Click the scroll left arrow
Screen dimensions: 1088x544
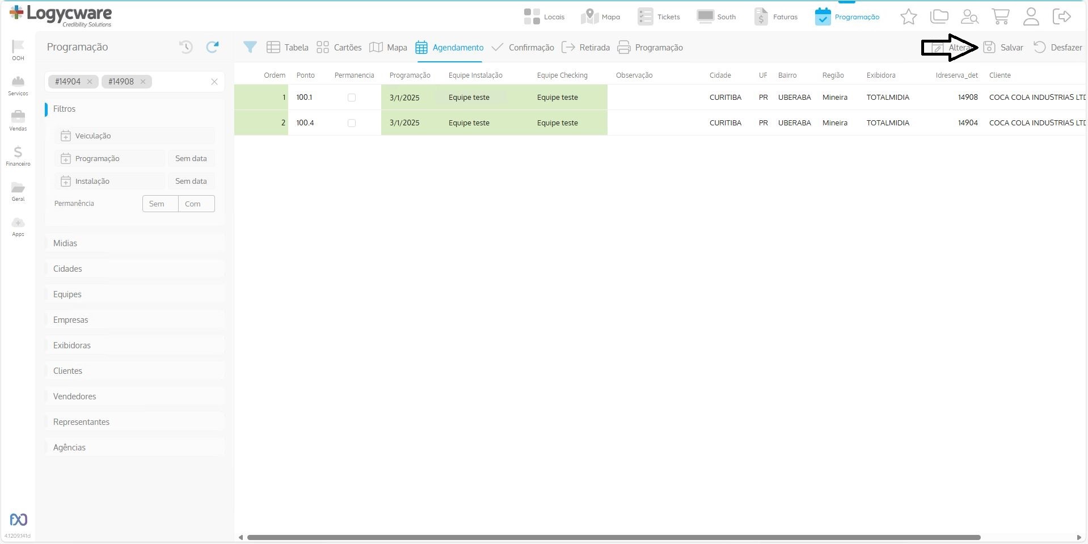tap(241, 537)
